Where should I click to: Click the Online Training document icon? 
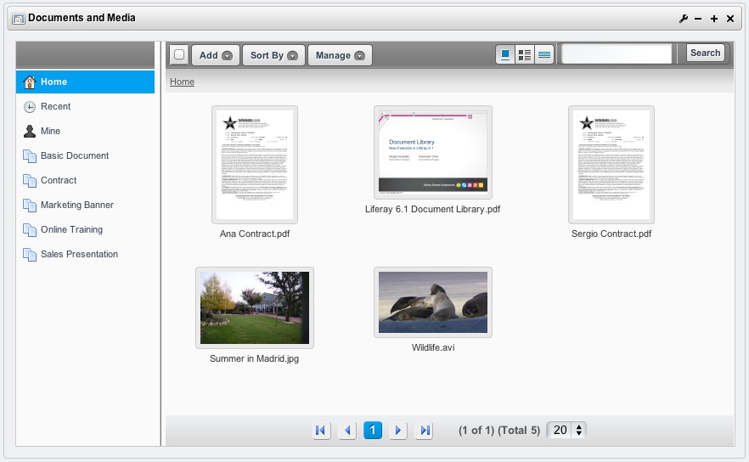(30, 230)
